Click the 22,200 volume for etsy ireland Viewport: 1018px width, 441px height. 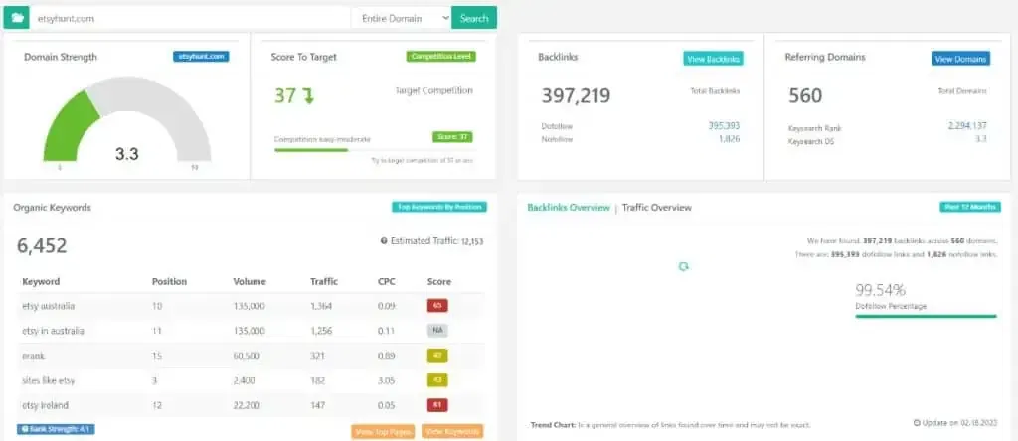[248, 405]
